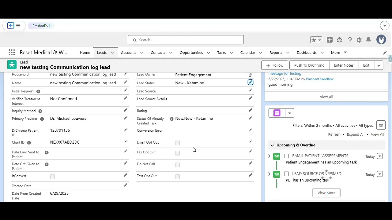Screen dimensions: 392x220
Task: Edit the Primary Provider pencil icon
Action: tap(125, 118)
